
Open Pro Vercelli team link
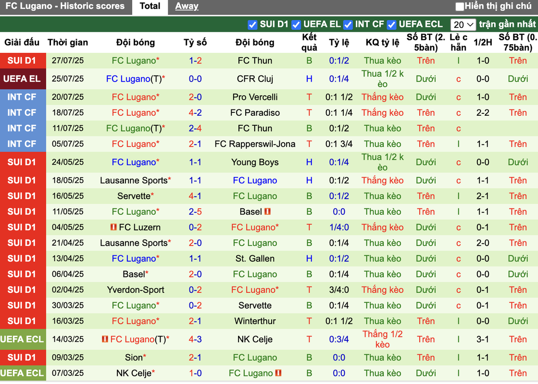pos(255,97)
